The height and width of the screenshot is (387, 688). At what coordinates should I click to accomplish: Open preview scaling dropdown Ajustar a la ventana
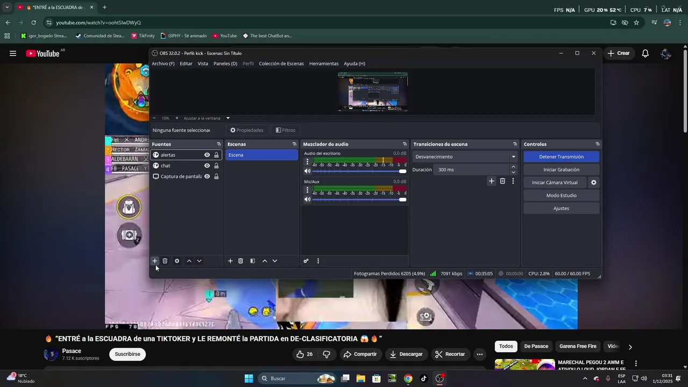[206, 118]
